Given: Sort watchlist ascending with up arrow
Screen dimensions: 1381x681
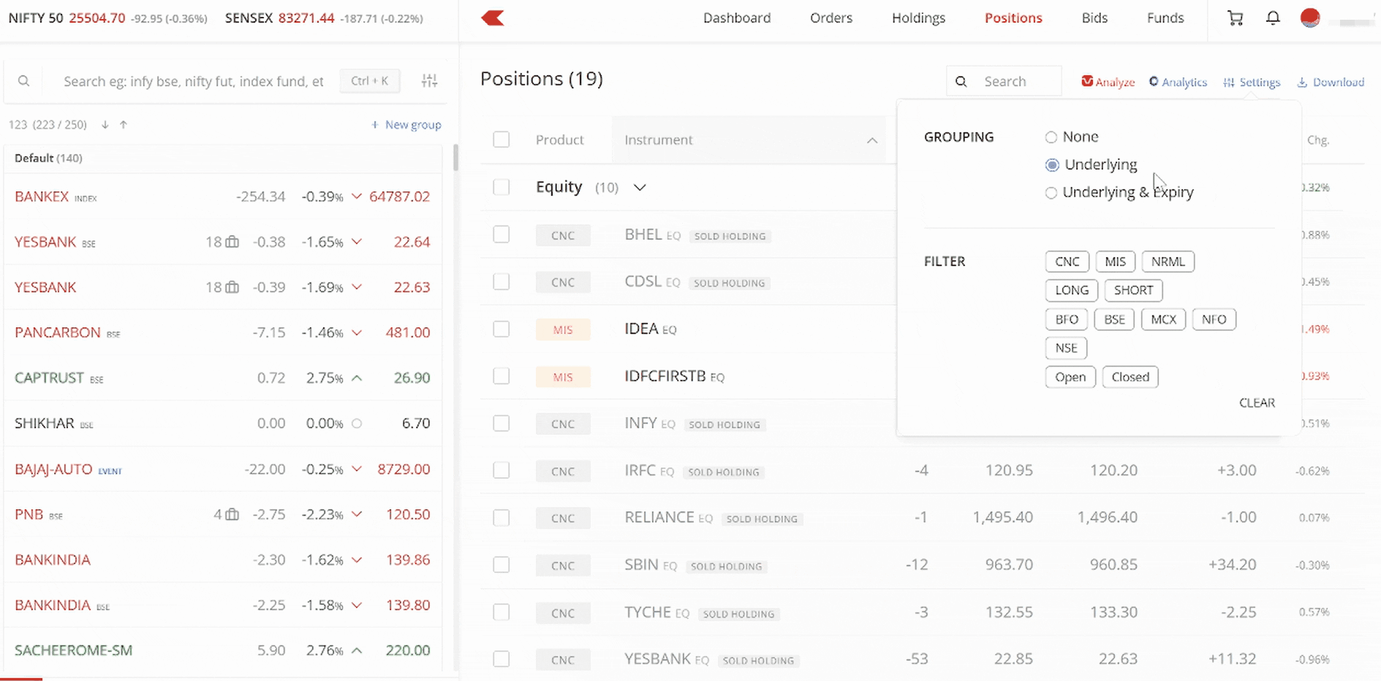Looking at the screenshot, I should point(124,125).
